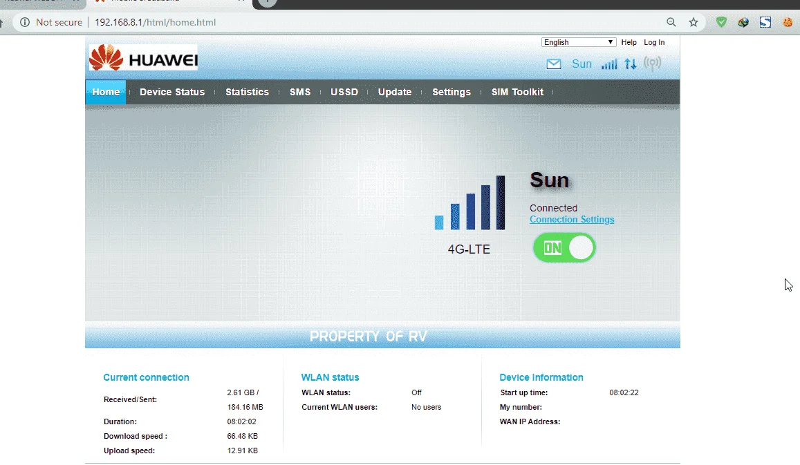Image resolution: width=800 pixels, height=465 pixels.
Task: Click the Huawei logo
Action: click(143, 57)
